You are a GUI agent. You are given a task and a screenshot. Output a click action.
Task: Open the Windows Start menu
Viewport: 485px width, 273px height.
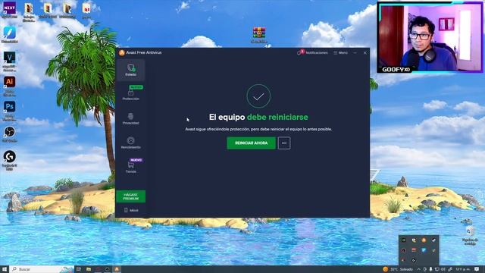click(x=5, y=269)
